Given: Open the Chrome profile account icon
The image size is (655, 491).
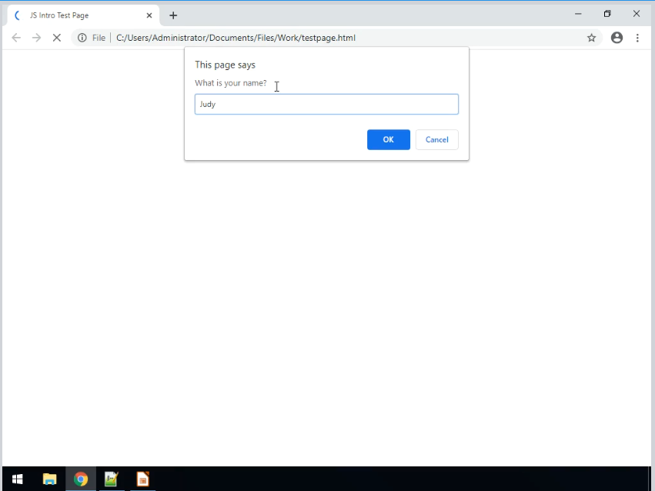Looking at the screenshot, I should pos(617,38).
